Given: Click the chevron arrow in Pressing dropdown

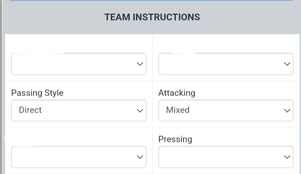Looking at the screenshot, I should pyautogui.click(x=287, y=157).
